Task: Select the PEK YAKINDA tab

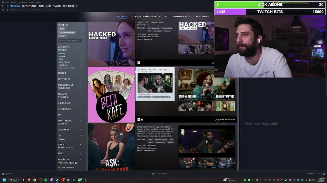Action: coord(202,17)
